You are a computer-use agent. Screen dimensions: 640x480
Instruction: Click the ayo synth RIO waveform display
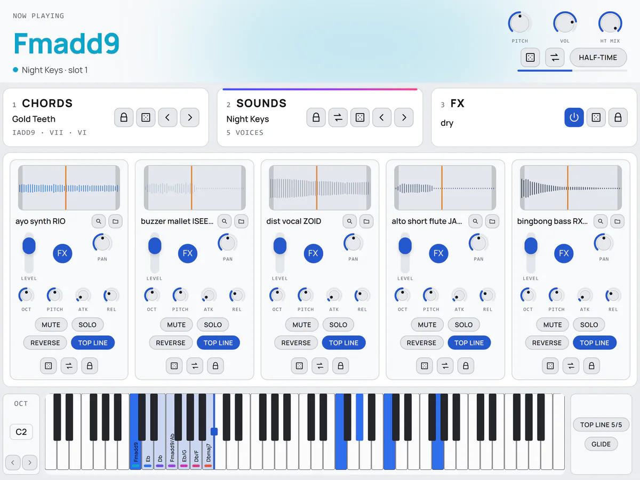click(x=69, y=188)
